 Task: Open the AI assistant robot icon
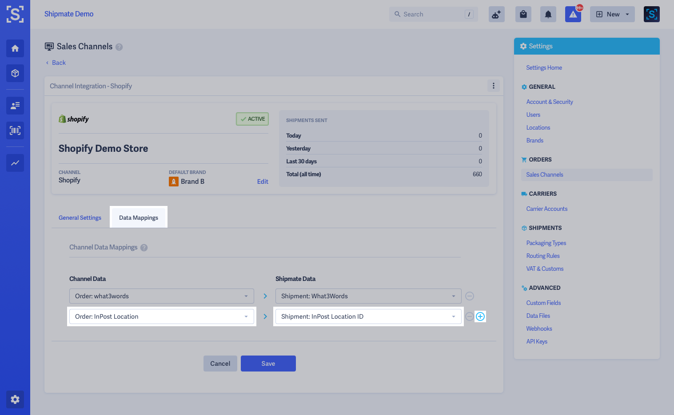click(x=496, y=14)
